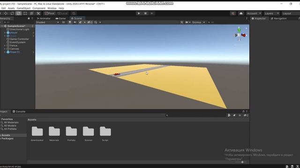The height and width of the screenshot is (168, 300).
Task: Select SampleScene root in Hierarchy
Action: (16, 26)
